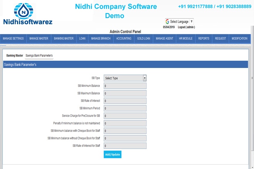
Task: Open the SB Type dropdown
Action: (125, 78)
